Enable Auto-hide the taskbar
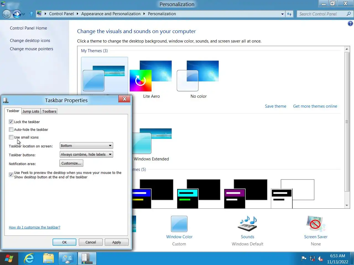 tap(11, 129)
